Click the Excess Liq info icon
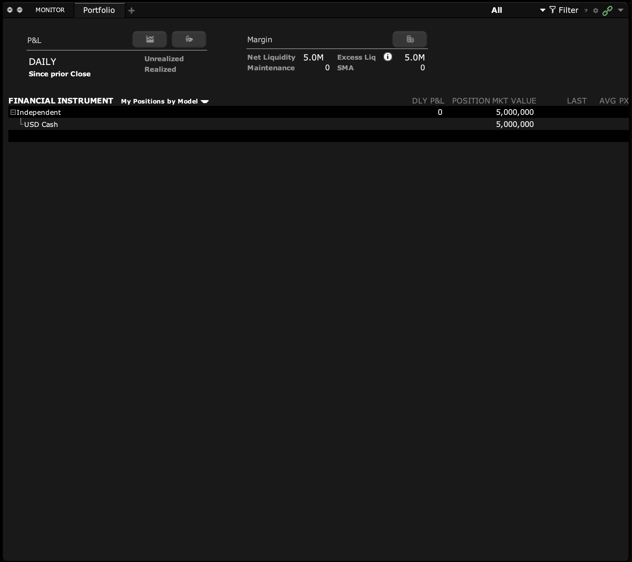 (x=388, y=57)
